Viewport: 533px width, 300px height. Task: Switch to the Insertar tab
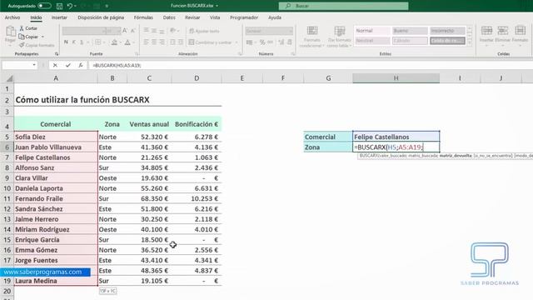[59, 17]
